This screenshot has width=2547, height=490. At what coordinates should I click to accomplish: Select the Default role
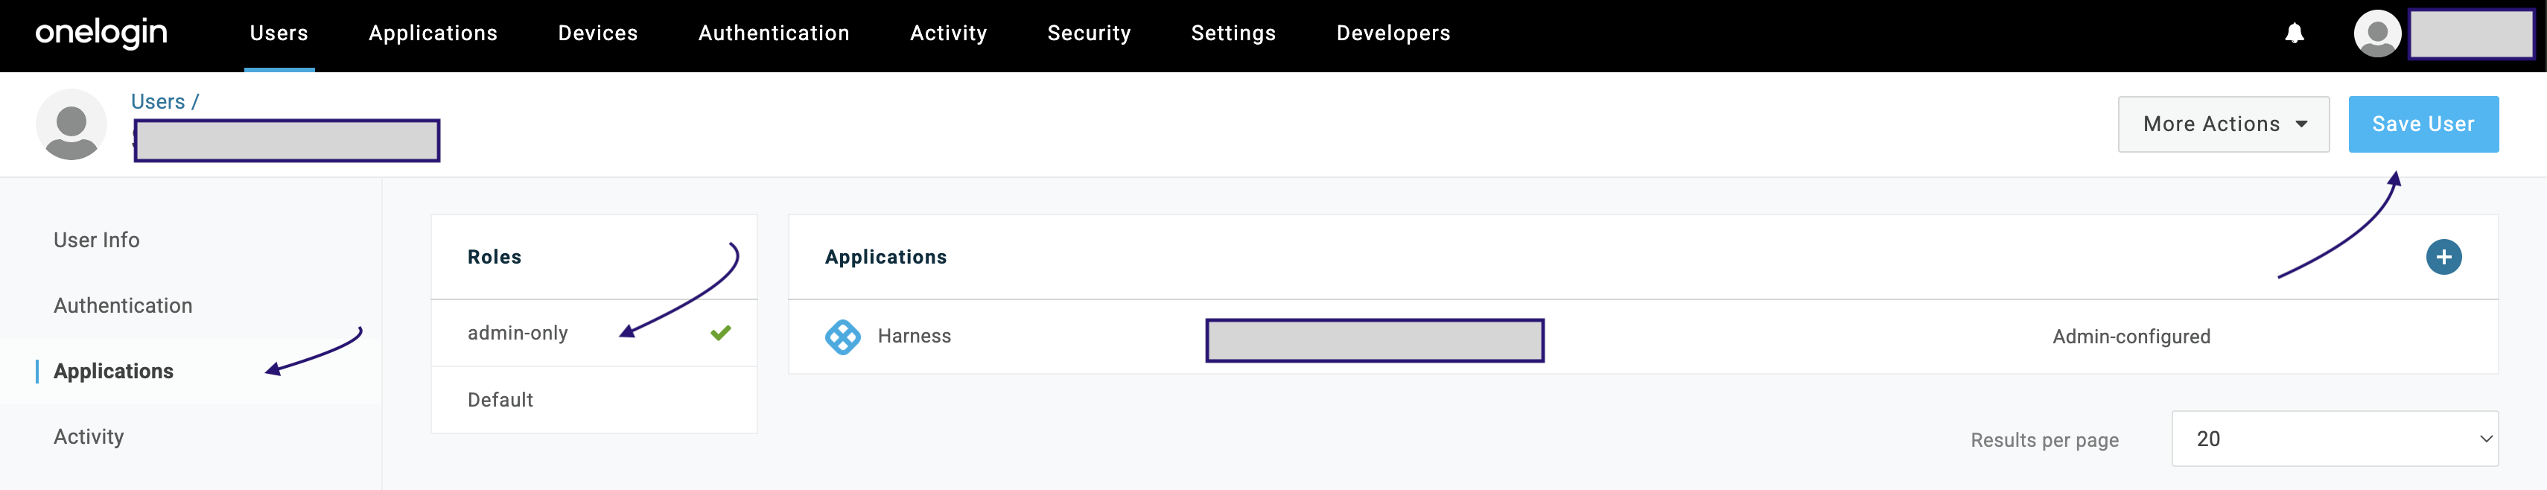pyautogui.click(x=500, y=400)
